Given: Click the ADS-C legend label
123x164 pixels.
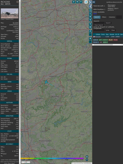Looking at the screenshot, I should coord(105,42).
